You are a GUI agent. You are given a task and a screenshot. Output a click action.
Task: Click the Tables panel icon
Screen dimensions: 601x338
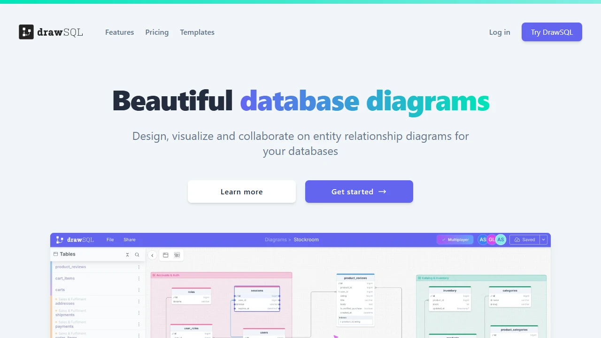pyautogui.click(x=56, y=254)
